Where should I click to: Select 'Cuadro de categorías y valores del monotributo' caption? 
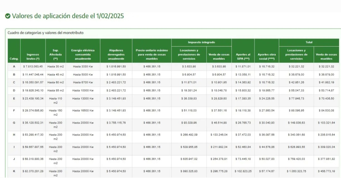[x=45, y=33]
